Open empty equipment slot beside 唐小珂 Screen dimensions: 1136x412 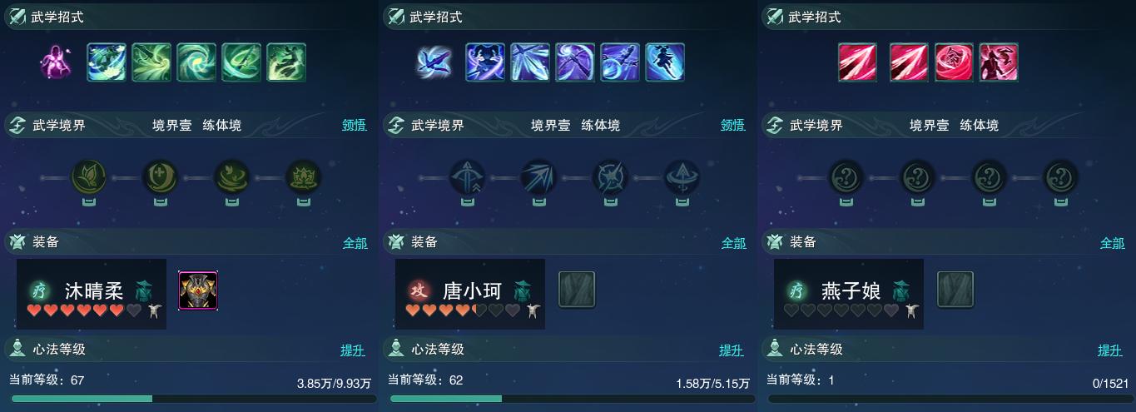(576, 290)
